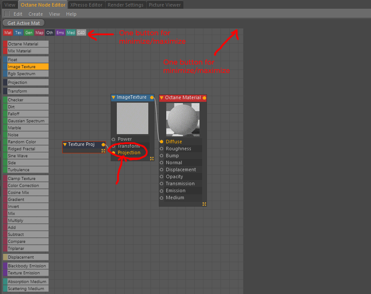Pick Color Correction from the node list
Viewport: 371px width, 294px height.
click(x=26, y=186)
